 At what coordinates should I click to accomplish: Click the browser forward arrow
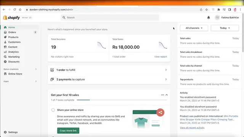coord(9,10)
